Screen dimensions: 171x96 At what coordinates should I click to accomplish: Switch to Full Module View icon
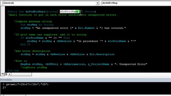click(6, 74)
